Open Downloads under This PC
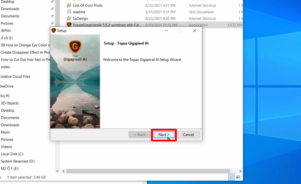 coord(10,125)
